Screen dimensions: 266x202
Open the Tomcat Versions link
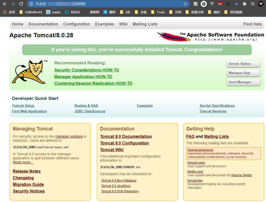[x=213, y=111]
